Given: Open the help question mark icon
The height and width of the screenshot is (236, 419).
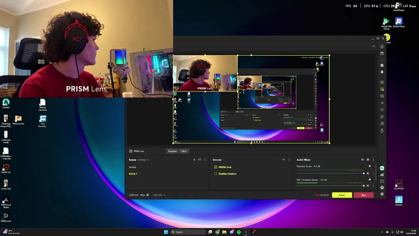Looking at the screenshot, I should point(382,188).
